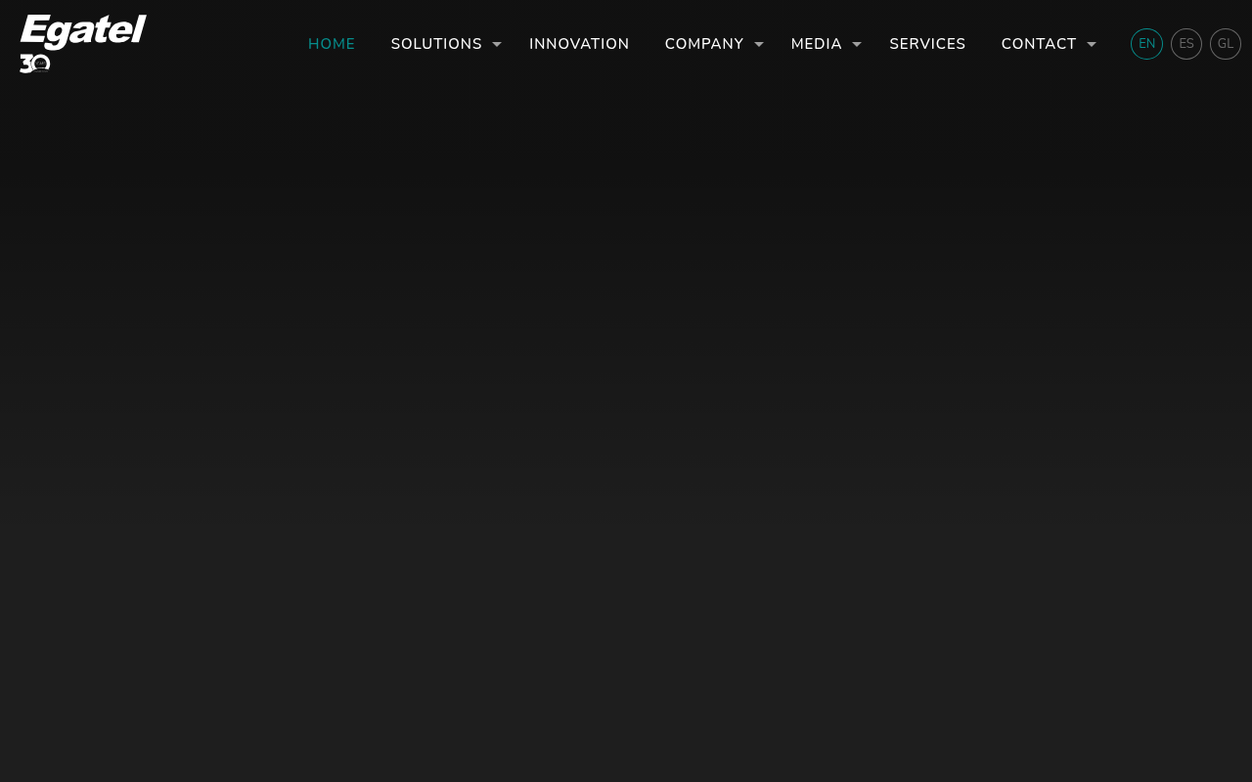Go to the Innovation page
Image resolution: width=1252 pixels, height=782 pixels.
[579, 44]
